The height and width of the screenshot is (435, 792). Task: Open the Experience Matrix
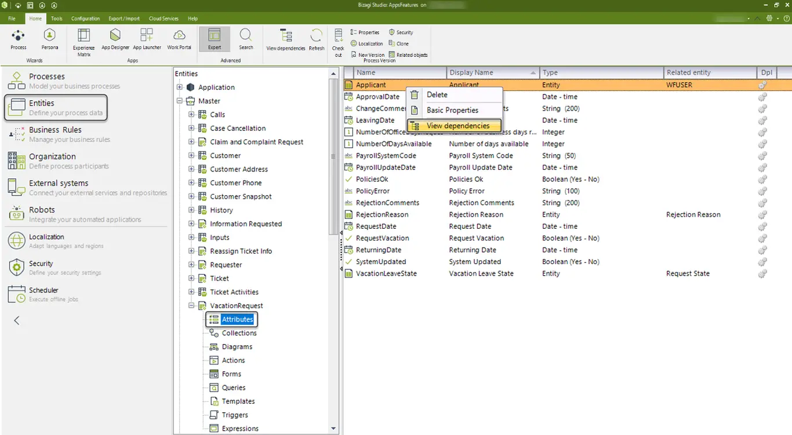(x=84, y=42)
